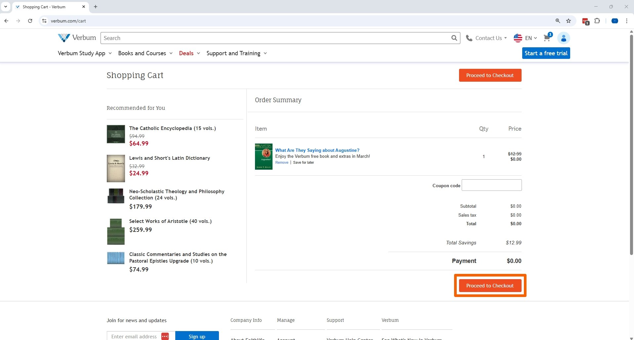Image resolution: width=634 pixels, height=340 pixels.
Task: Open Contact Us dropdown
Action: pos(491,38)
